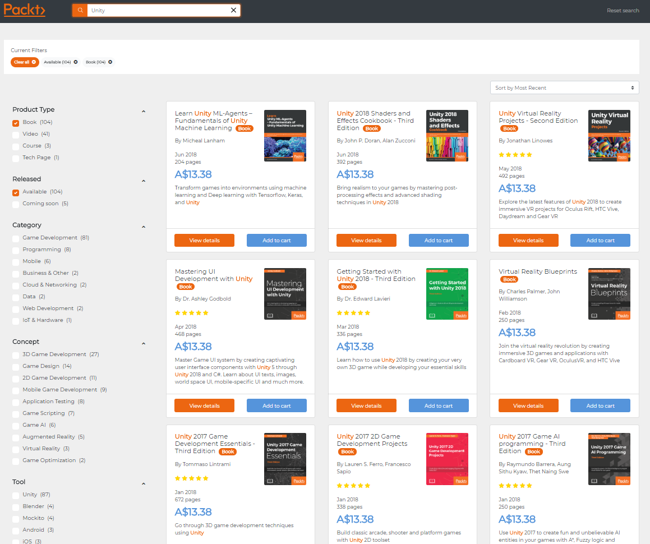Check Blender (4) tool filter
Viewport: 650px width, 544px height.
point(16,507)
